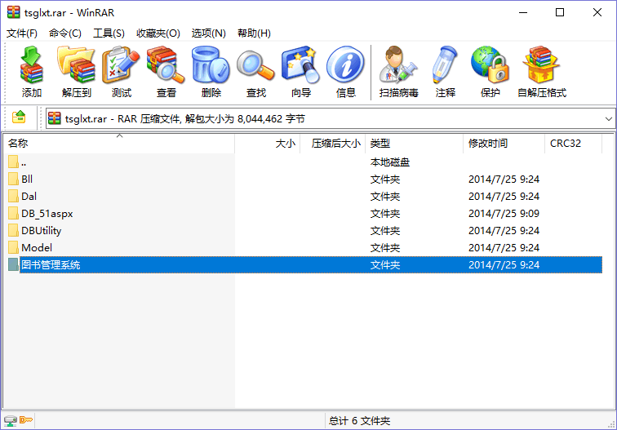Screen dimensions: 617x430
Task: Click the 解压到 (Extract To) icon
Action: tap(77, 71)
